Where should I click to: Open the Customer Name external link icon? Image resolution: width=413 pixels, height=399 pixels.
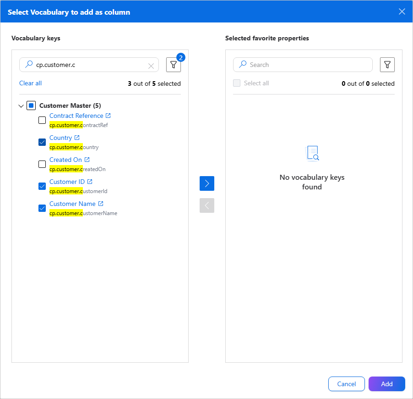coord(101,204)
